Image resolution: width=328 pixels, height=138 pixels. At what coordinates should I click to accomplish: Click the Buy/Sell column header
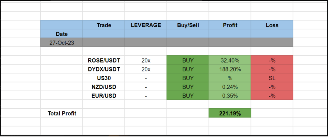[188, 25]
